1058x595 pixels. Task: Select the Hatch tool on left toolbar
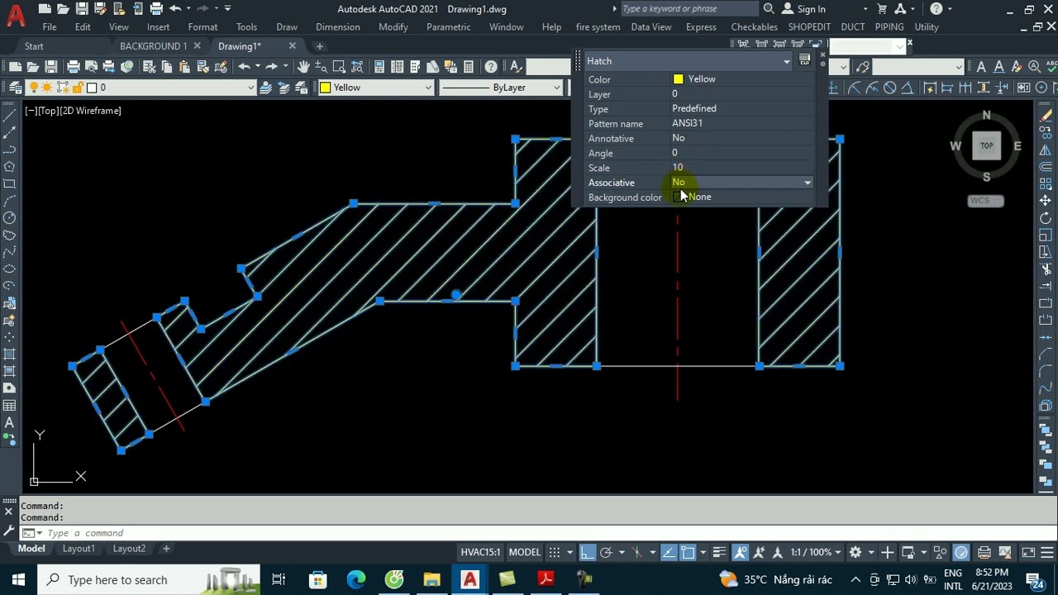[x=9, y=354]
